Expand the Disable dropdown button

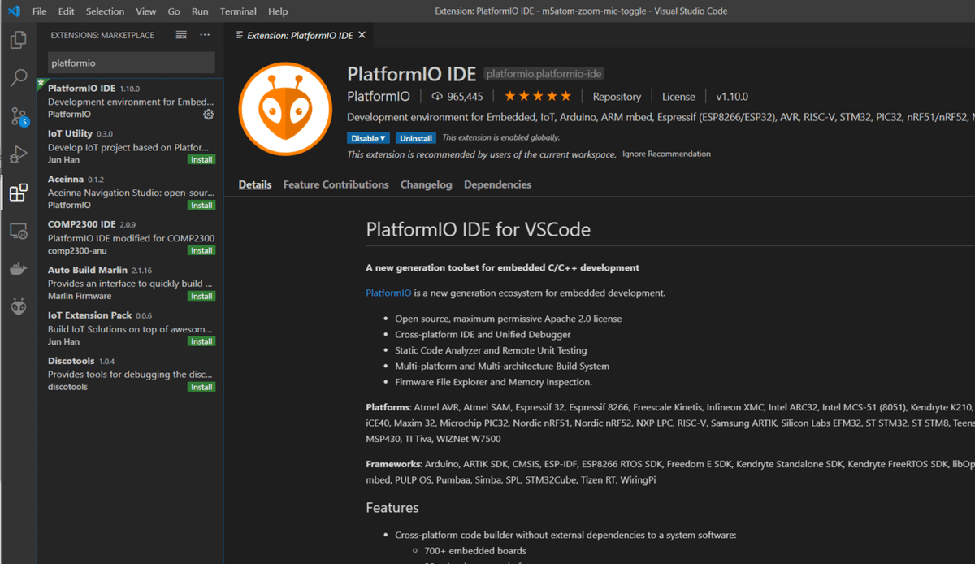pyautogui.click(x=369, y=138)
